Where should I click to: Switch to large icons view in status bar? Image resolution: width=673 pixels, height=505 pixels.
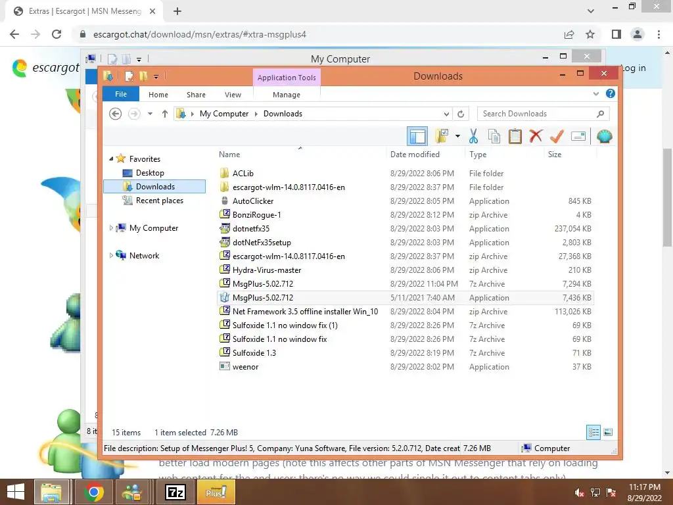pos(608,433)
